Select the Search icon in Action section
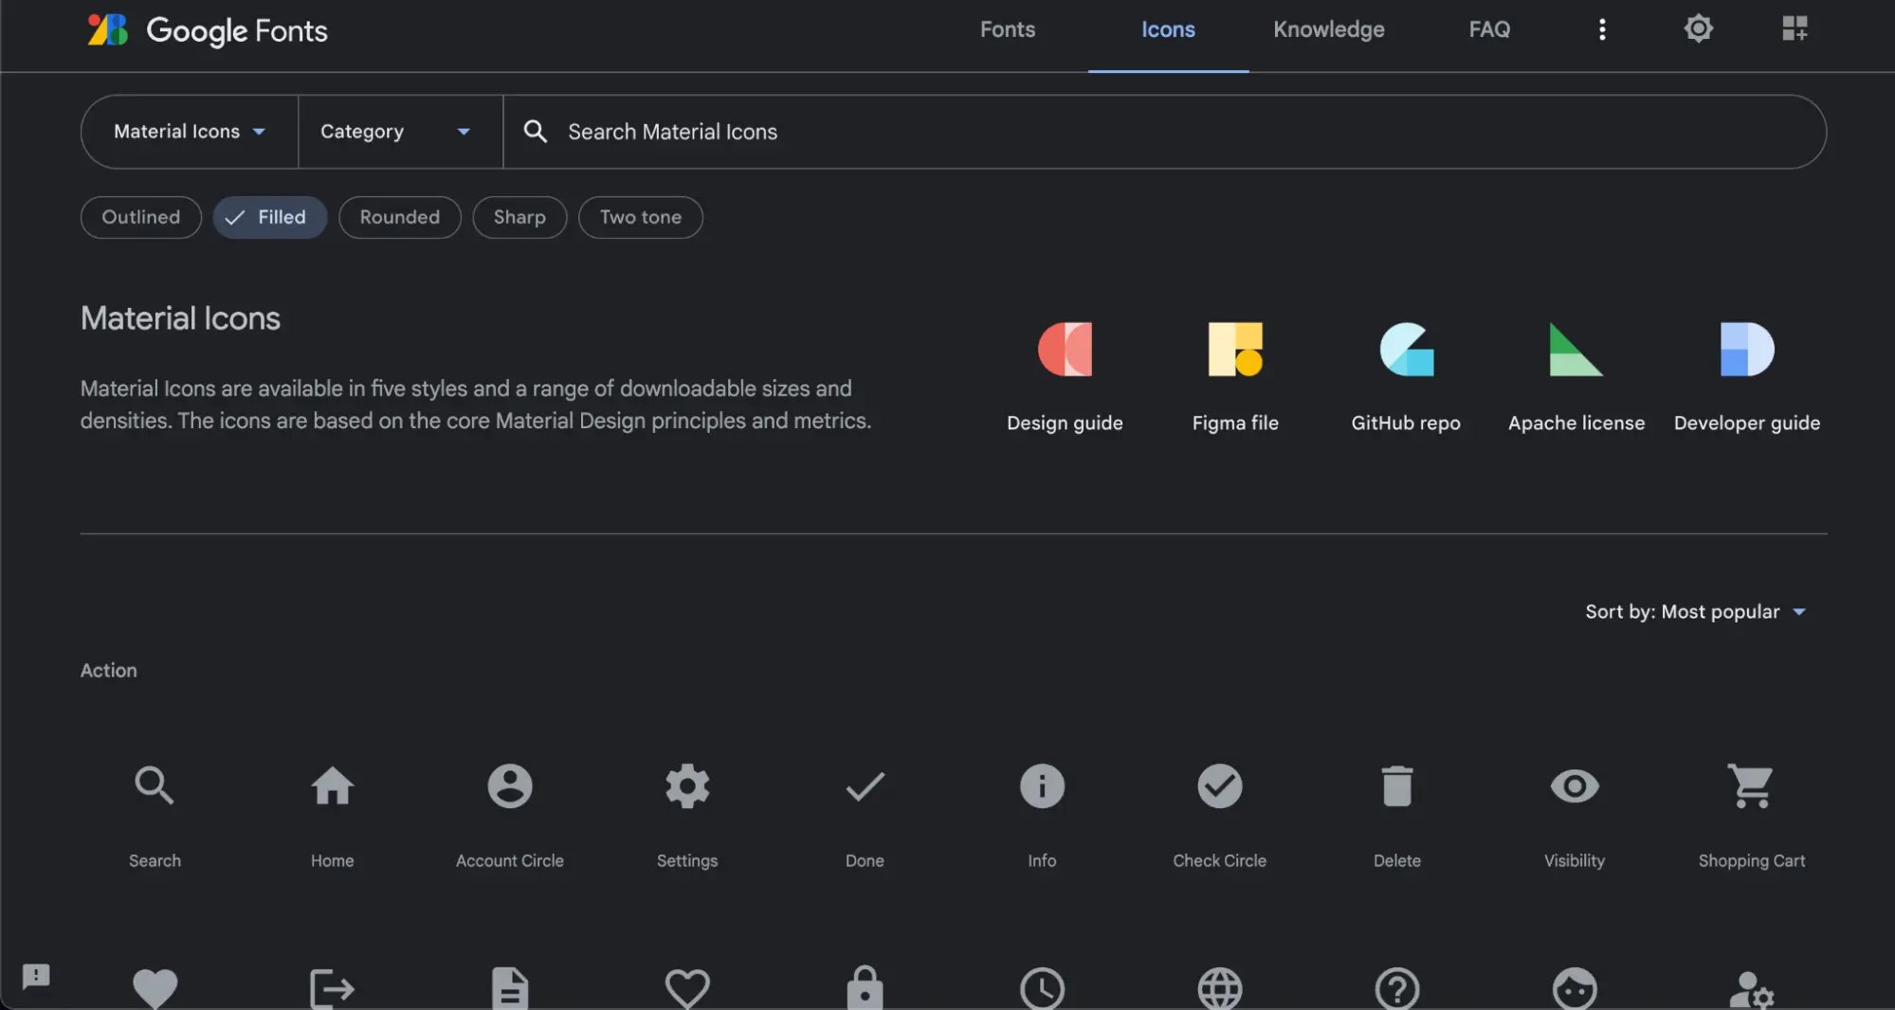The image size is (1895, 1010). point(154,786)
